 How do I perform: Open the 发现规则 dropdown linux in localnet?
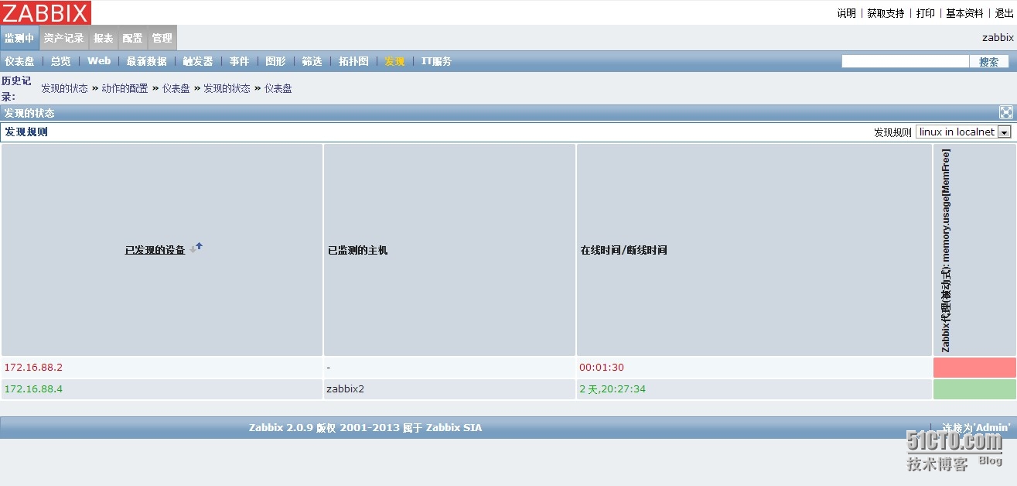964,132
